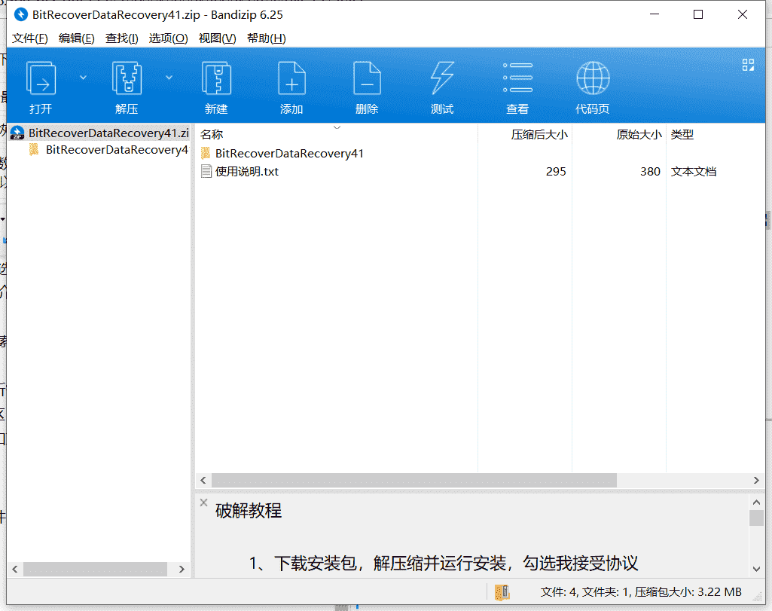Click the status bar text 压缩包大小: 3.22 MB

[x=688, y=592]
